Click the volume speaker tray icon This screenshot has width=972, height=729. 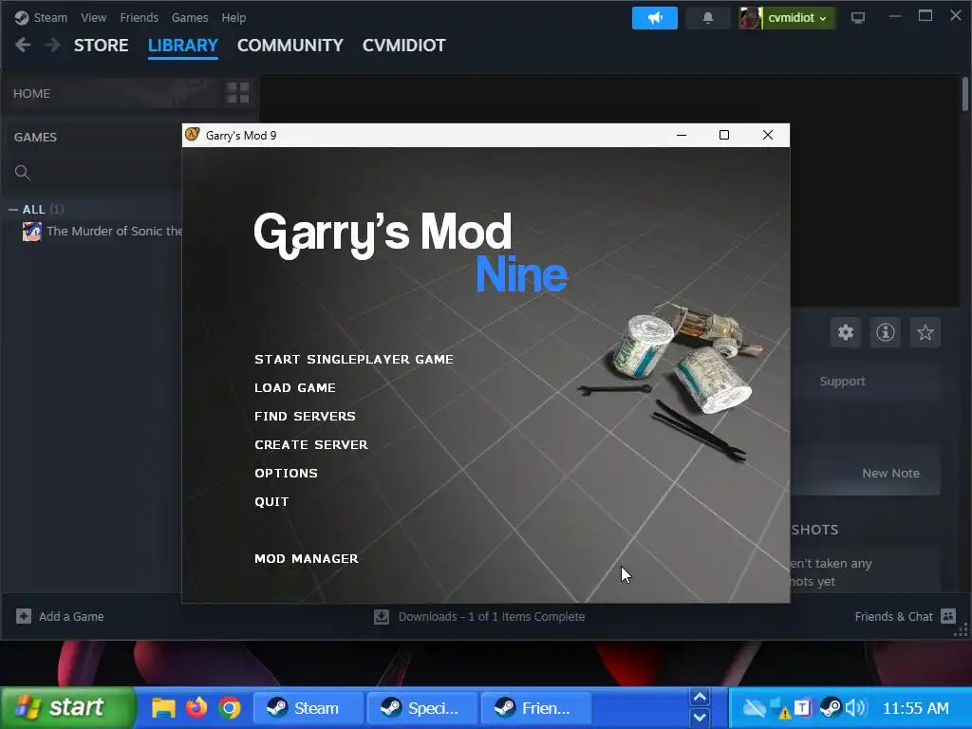(x=855, y=707)
